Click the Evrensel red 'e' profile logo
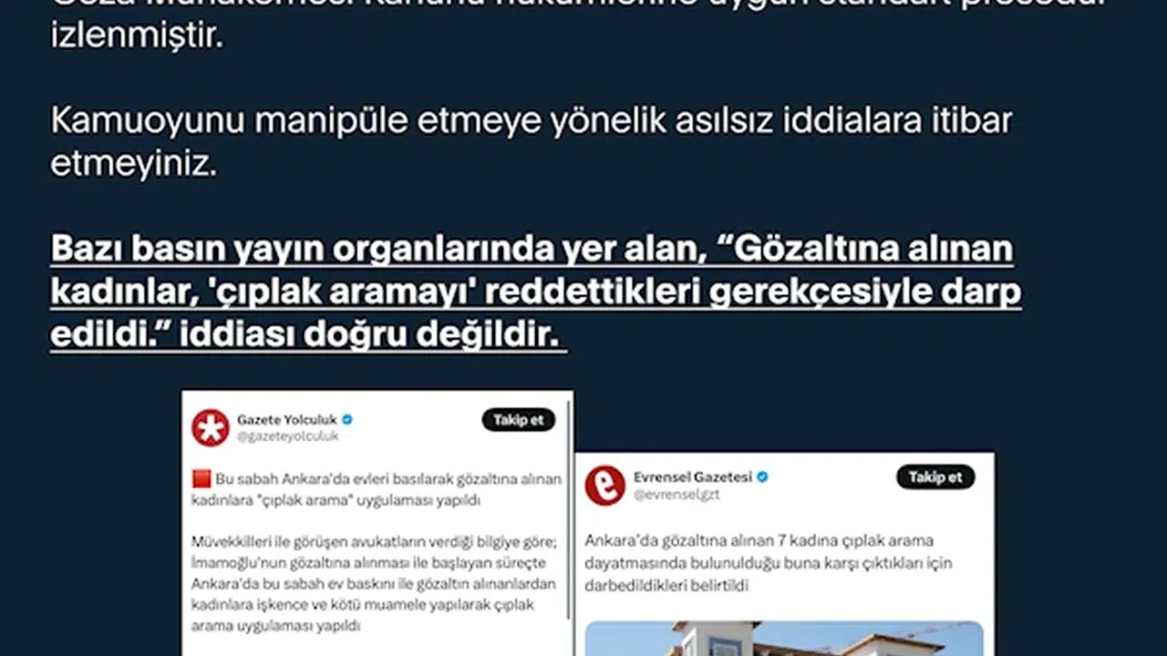The width and height of the screenshot is (1167, 656). tap(604, 486)
